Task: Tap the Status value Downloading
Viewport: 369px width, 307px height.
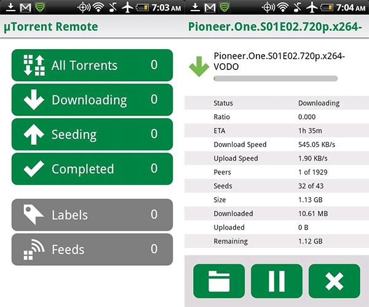Action: pyautogui.click(x=319, y=103)
